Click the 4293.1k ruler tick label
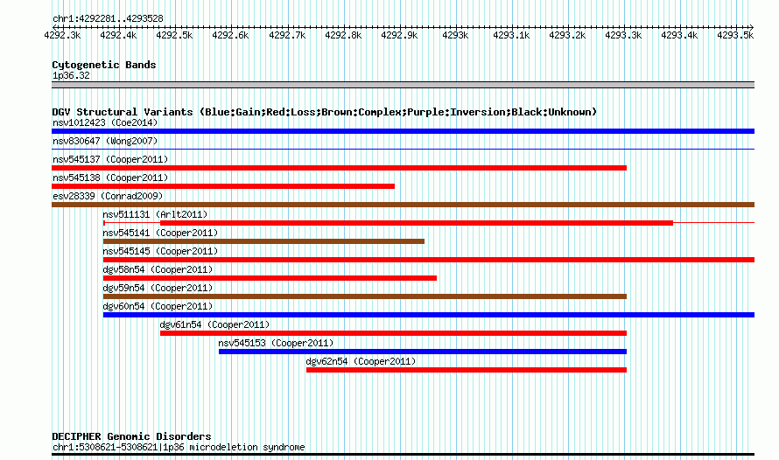779x460 pixels. tap(511, 35)
